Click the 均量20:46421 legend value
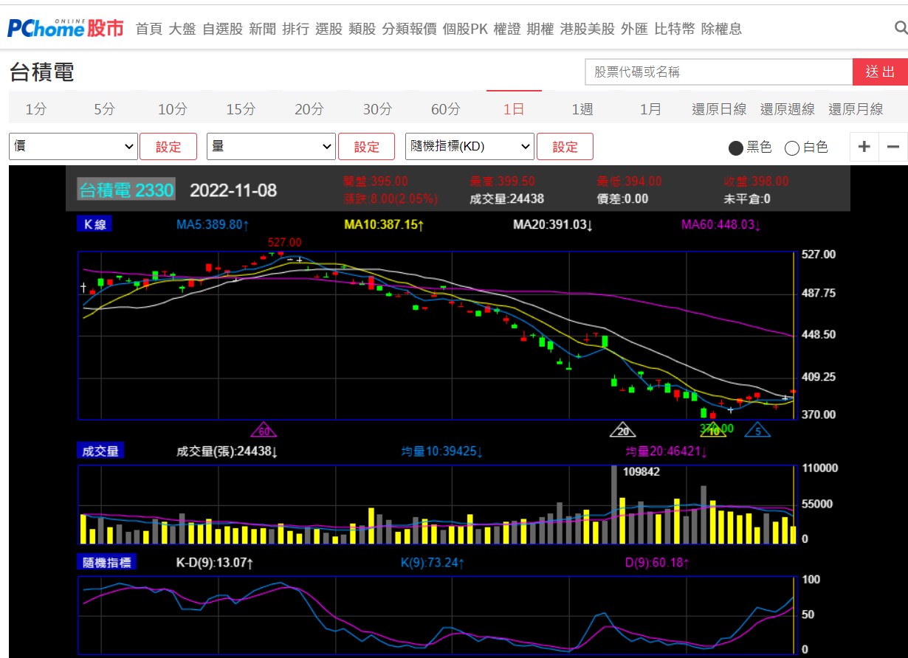Image resolution: width=908 pixels, height=658 pixels. [x=667, y=451]
